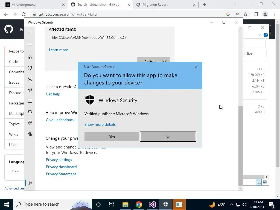This screenshot has height=210, width=280.
Task: Expand the Actions dropdown
Action: (154, 60)
